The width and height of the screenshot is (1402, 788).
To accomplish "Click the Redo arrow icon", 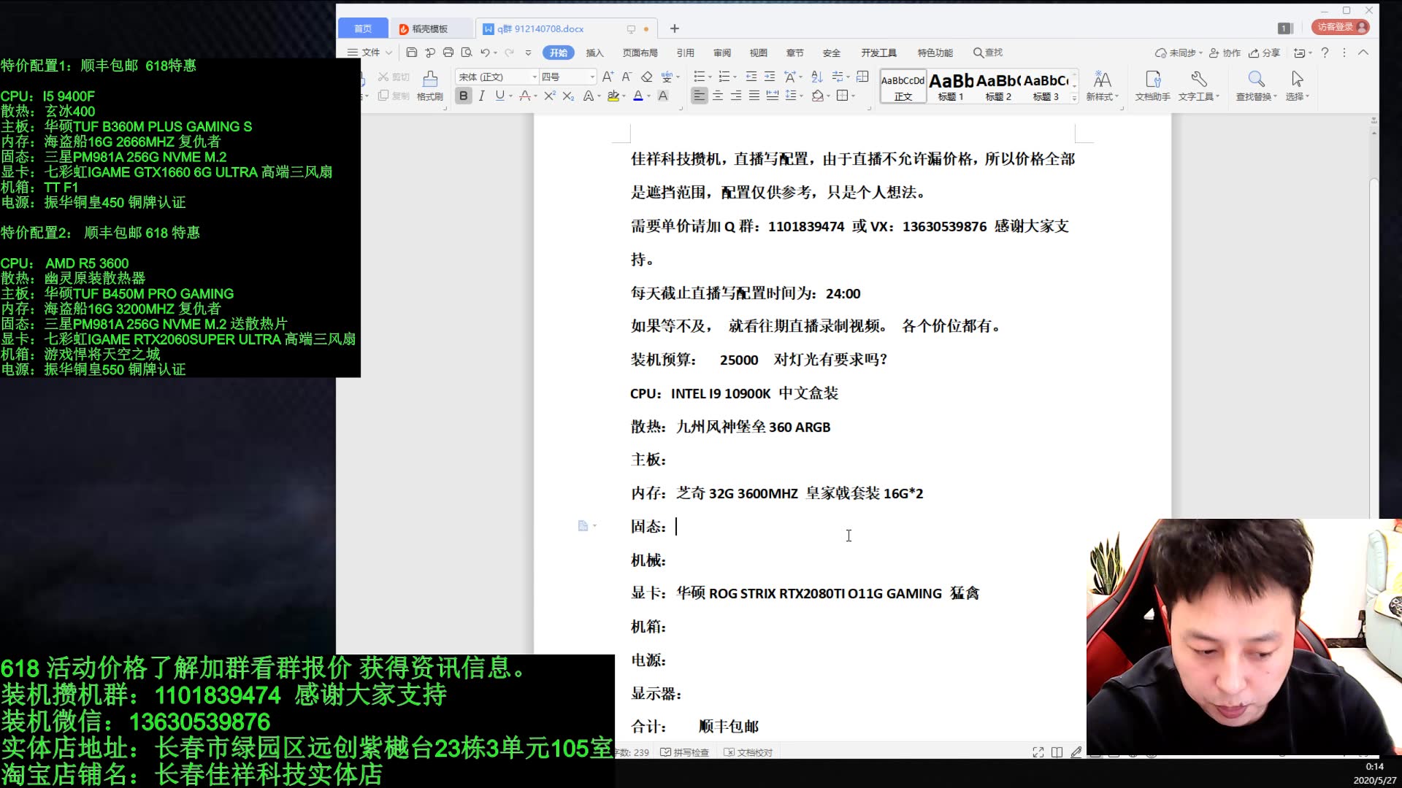I will point(509,53).
